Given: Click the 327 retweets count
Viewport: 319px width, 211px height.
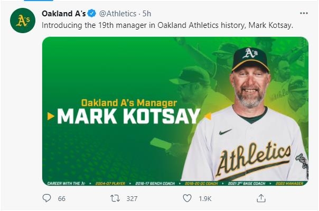Looking at the screenshot, I should pos(132,199).
